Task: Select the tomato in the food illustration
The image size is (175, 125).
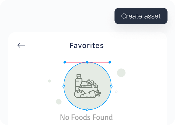Action: click(78, 94)
